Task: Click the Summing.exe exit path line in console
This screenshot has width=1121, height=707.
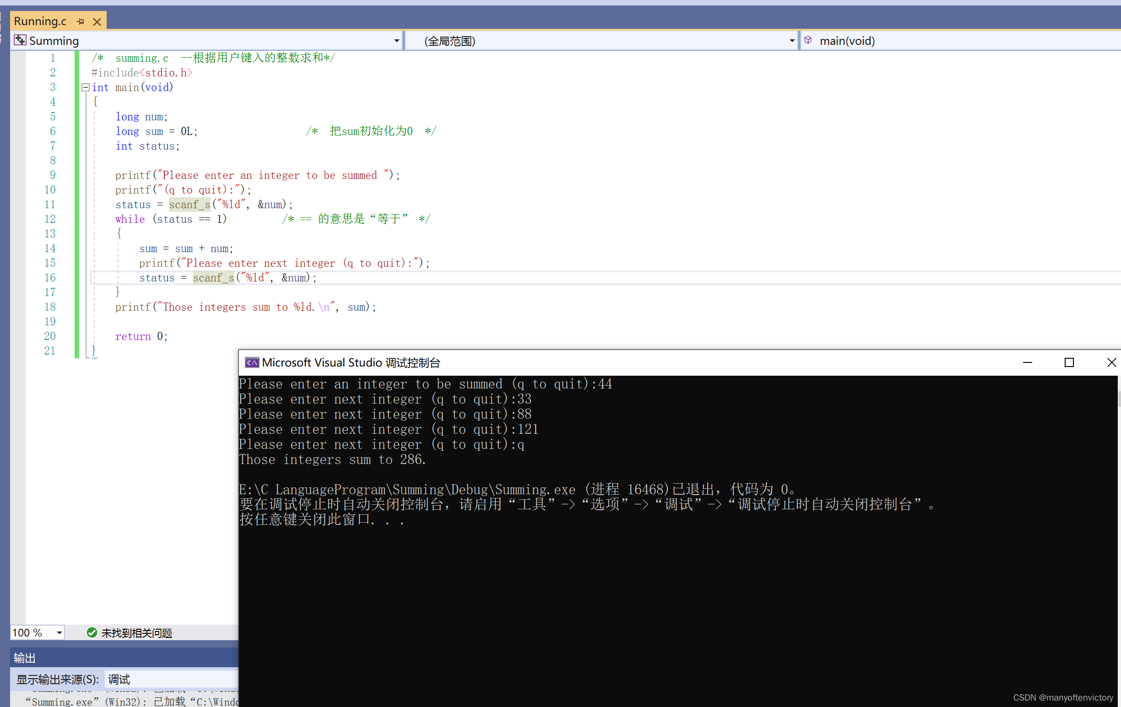Action: pyautogui.click(x=519, y=489)
